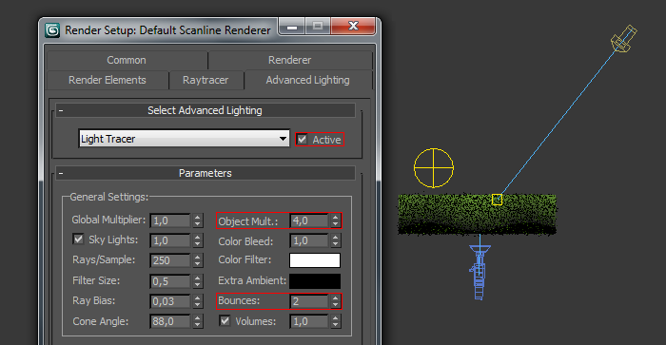
Task: Click the Rays/Sample value field
Action: [170, 260]
